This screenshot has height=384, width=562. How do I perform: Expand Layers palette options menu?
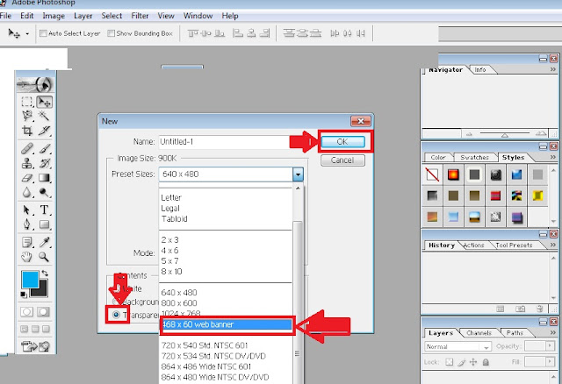tap(553, 332)
